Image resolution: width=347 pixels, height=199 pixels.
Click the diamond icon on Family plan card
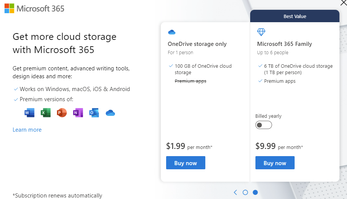click(x=261, y=32)
